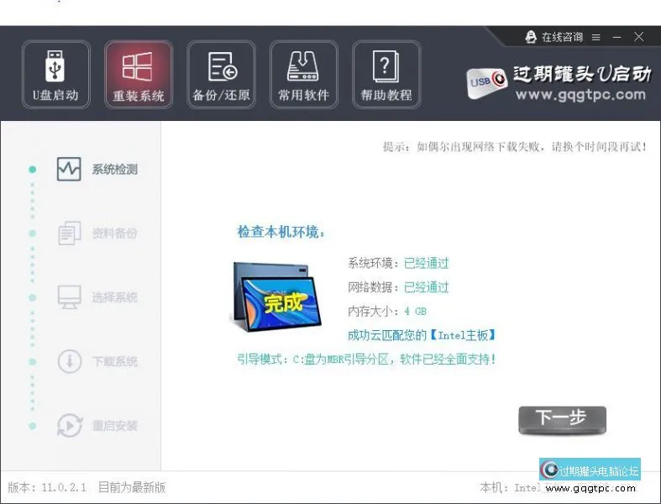661x504 pixels.
Task: Click the 资料备份 step icon
Action: click(69, 234)
